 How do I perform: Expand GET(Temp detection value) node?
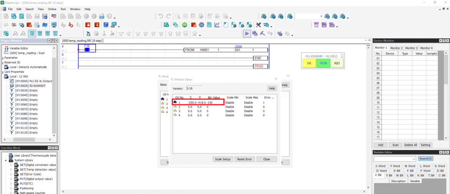[x=11, y=170]
